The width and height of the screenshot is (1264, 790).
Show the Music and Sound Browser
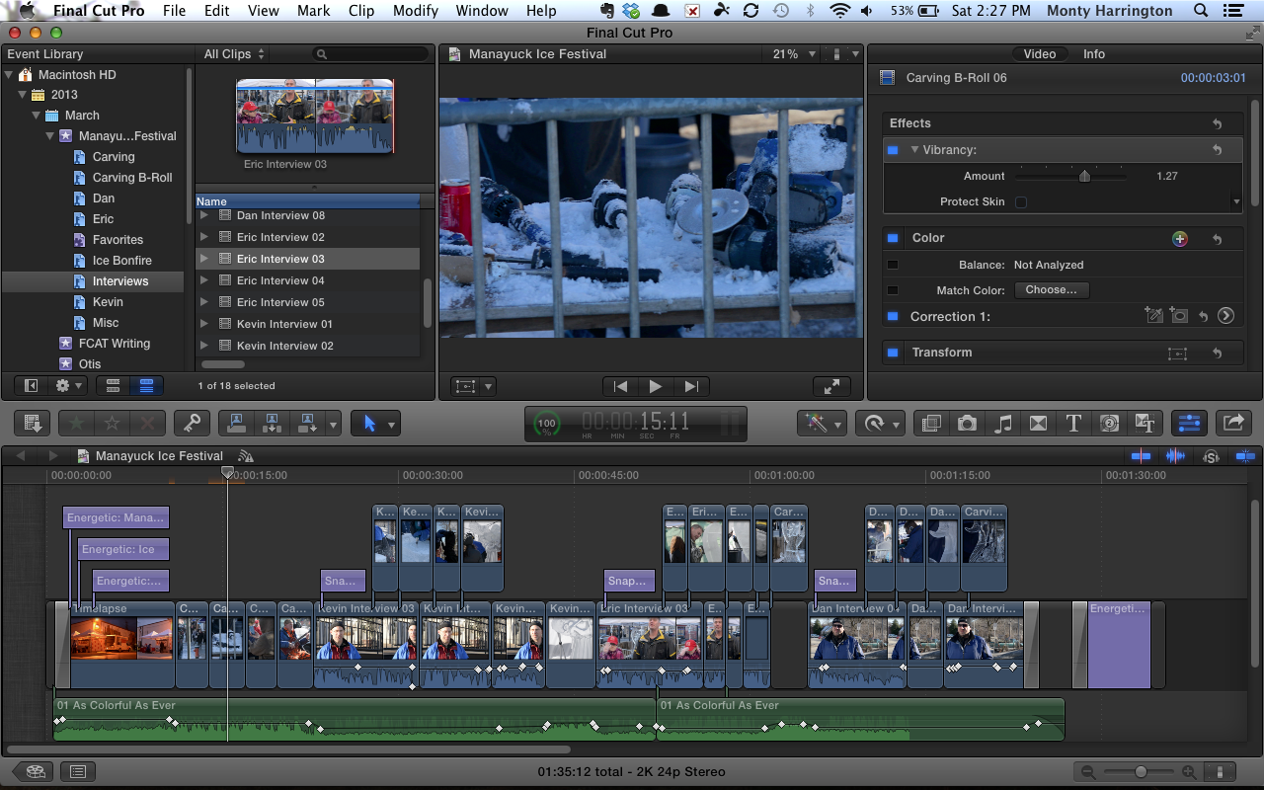(x=1002, y=424)
